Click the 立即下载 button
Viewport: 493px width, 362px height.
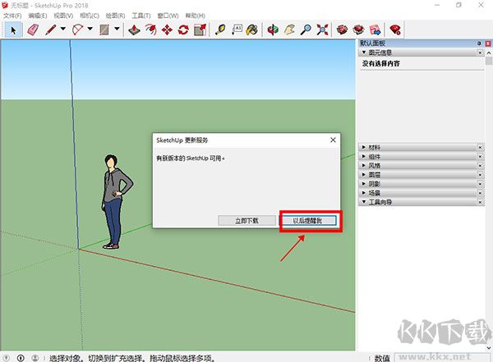pos(246,221)
